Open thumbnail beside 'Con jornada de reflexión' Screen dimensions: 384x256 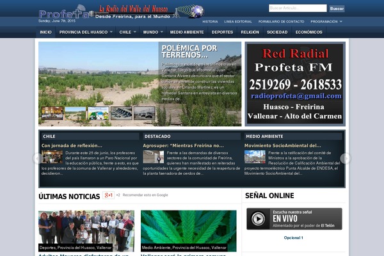pos(52,157)
